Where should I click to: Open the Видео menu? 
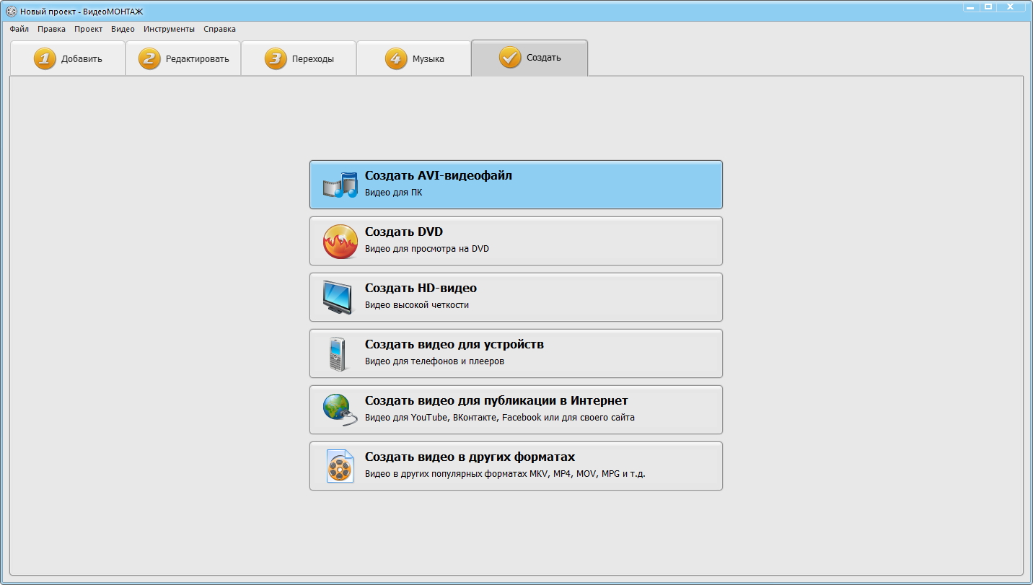[x=123, y=29]
